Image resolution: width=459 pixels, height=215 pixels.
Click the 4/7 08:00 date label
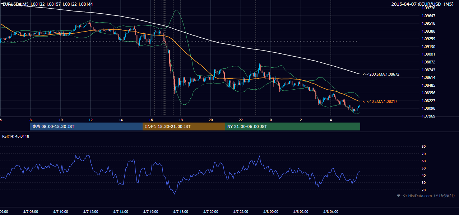click(x=31, y=212)
